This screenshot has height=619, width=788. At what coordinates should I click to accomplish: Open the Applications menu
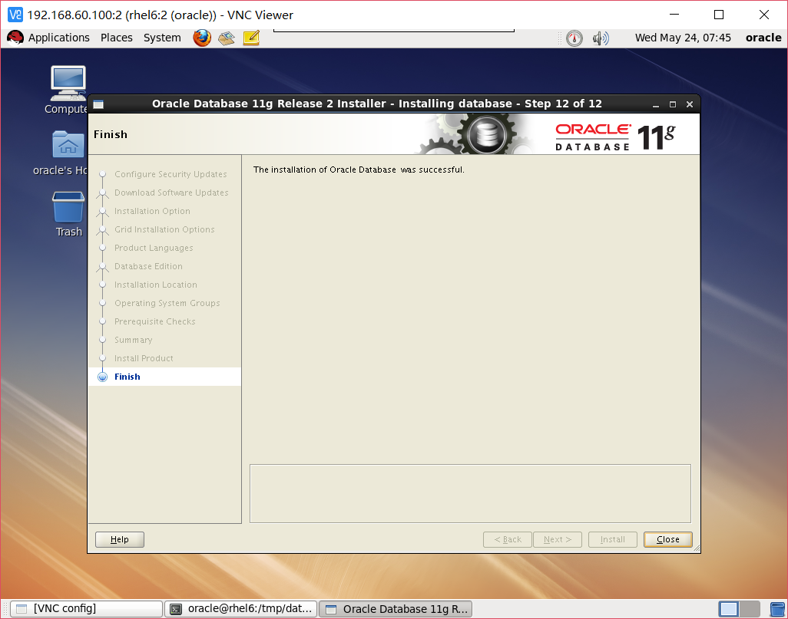coord(58,37)
